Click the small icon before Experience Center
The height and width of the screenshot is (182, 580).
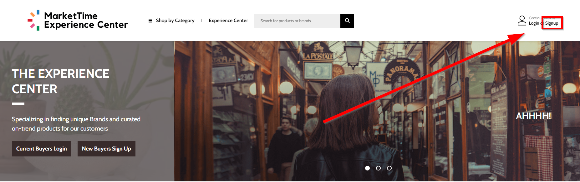tap(203, 21)
